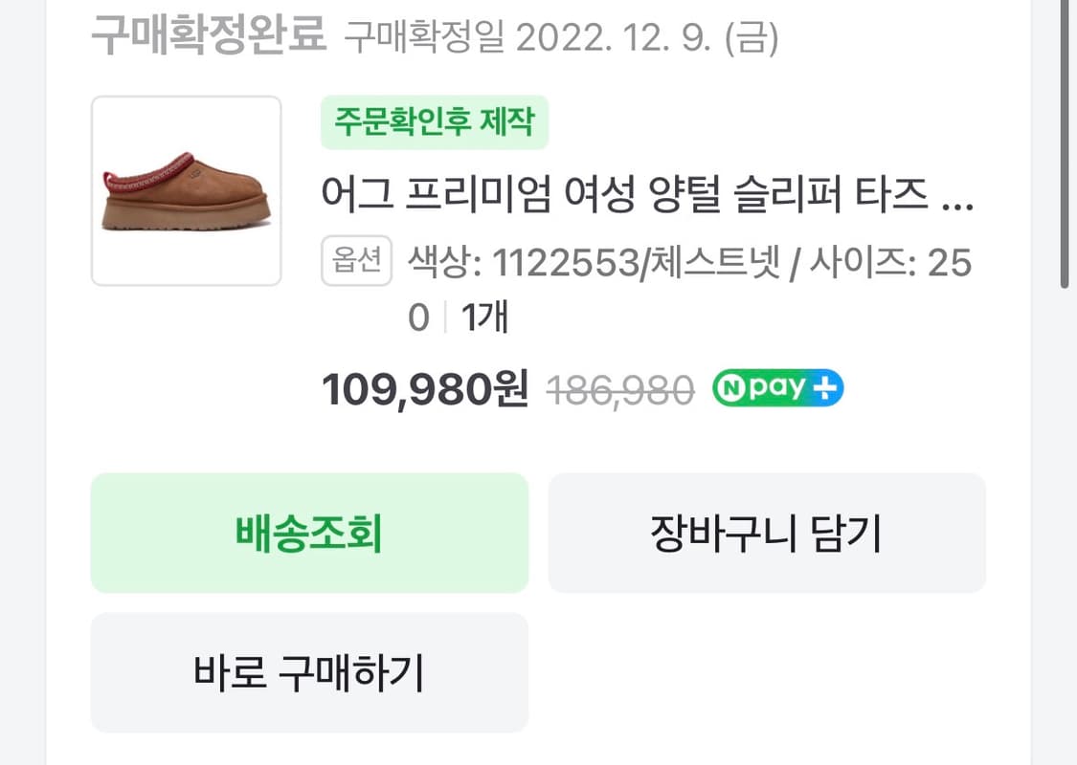Click the Npay+ payment icon
Image resolution: width=1077 pixels, height=765 pixels.
pyautogui.click(x=775, y=387)
